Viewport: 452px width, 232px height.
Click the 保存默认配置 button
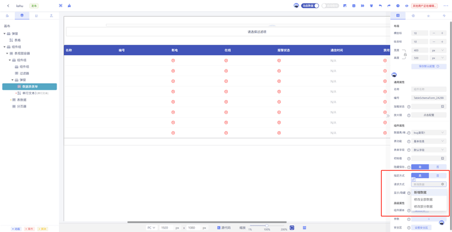(429, 66)
